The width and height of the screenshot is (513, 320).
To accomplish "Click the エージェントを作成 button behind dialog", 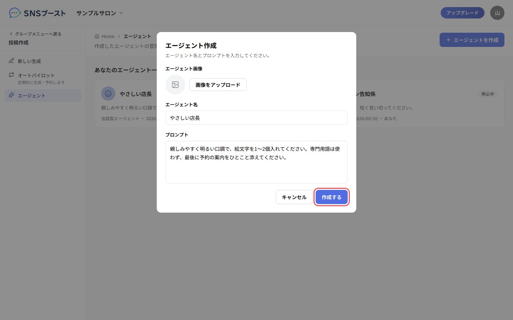I will tap(472, 40).
